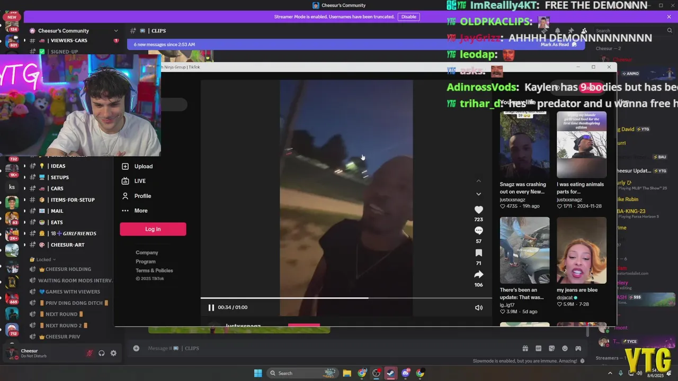
Task: Mute the TikTok video volume icon
Action: click(x=478, y=307)
